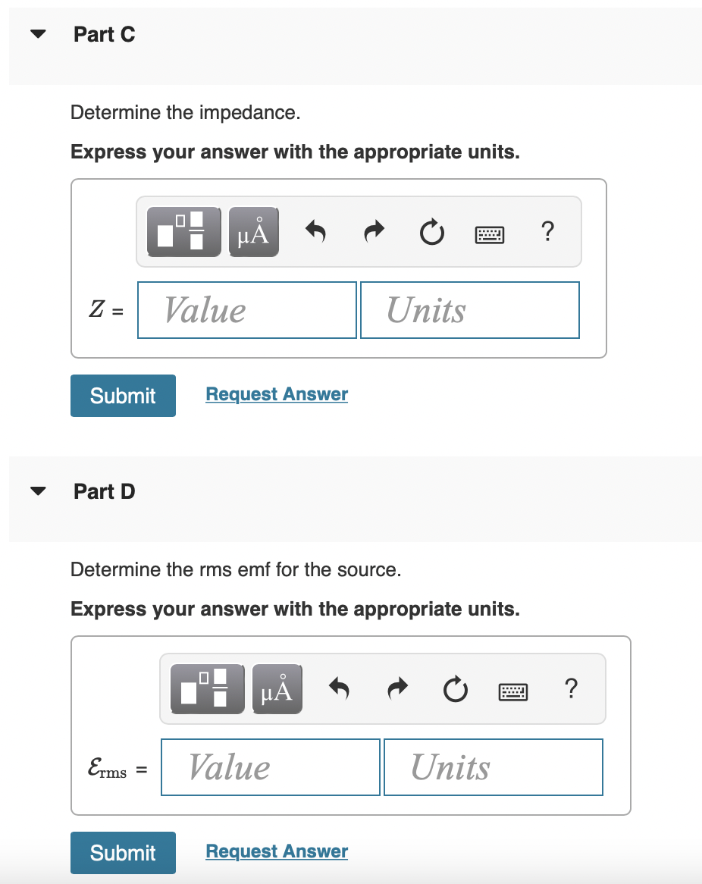The height and width of the screenshot is (884, 702).
Task: Open keyboard shortcuts in Part D toolbar
Action: [514, 691]
